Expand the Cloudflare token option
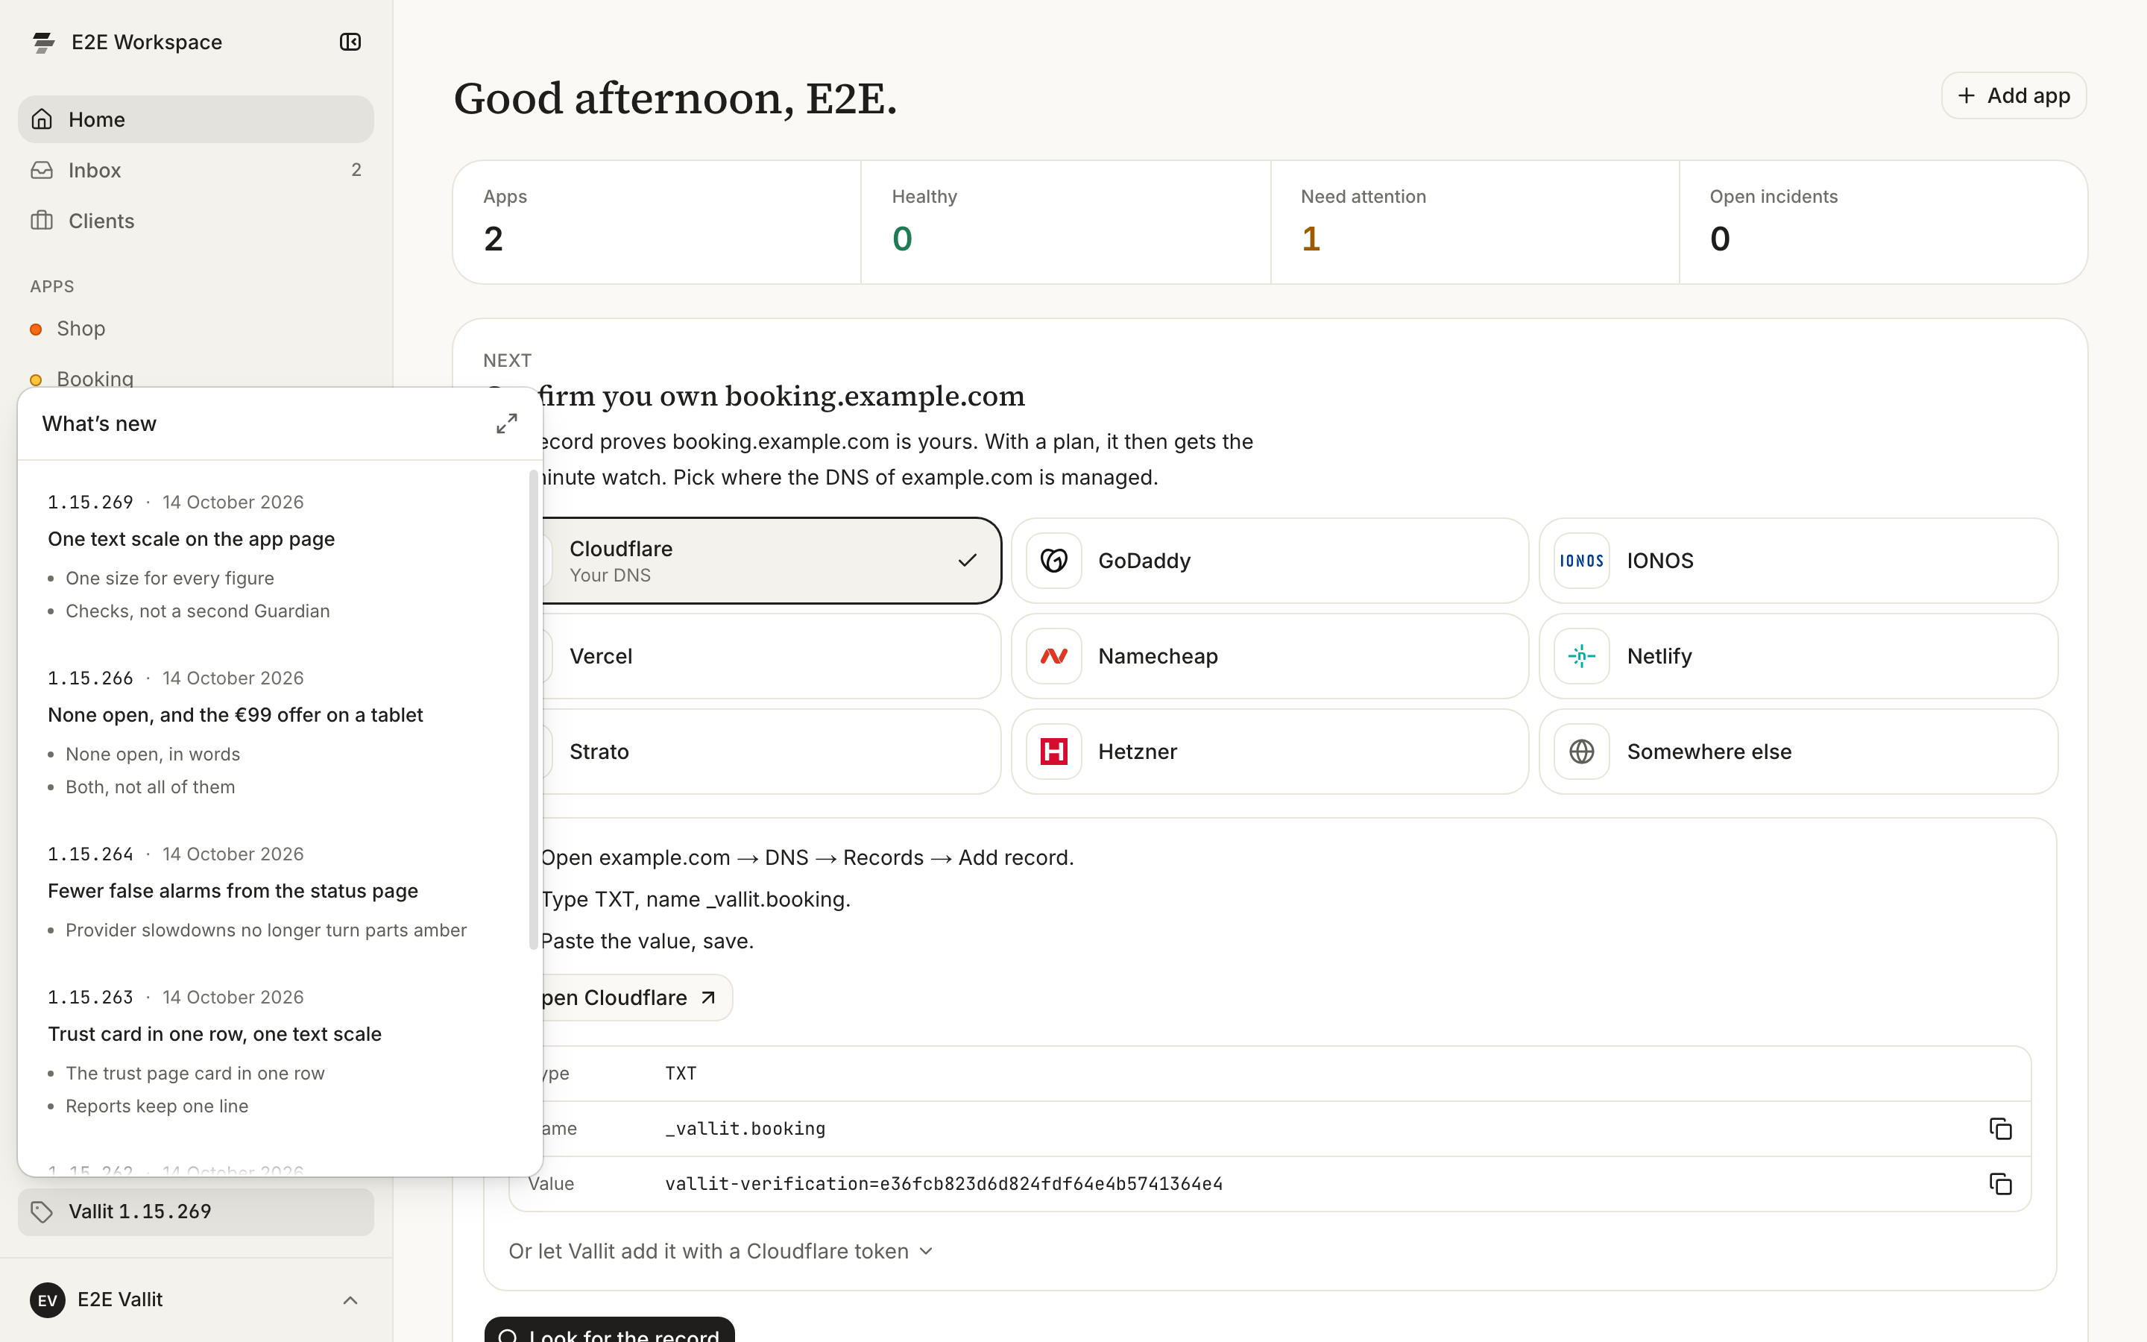 720,1250
